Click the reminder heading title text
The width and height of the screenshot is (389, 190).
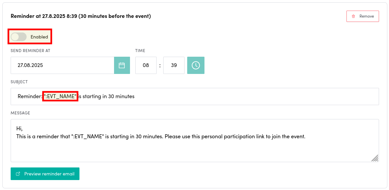[81, 16]
